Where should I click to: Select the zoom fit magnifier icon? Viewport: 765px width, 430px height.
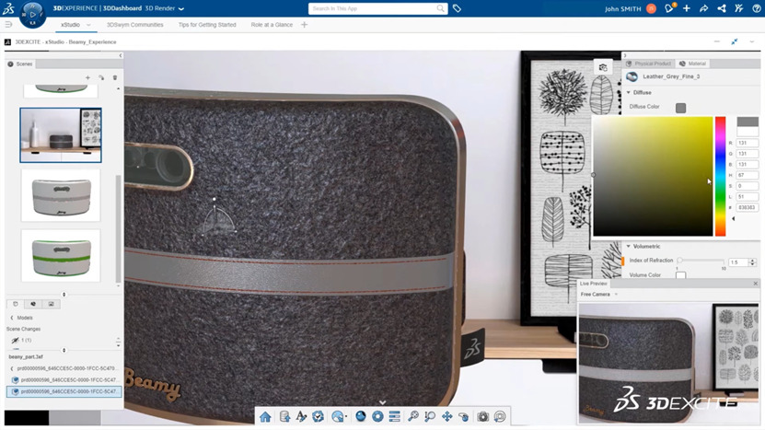point(412,416)
